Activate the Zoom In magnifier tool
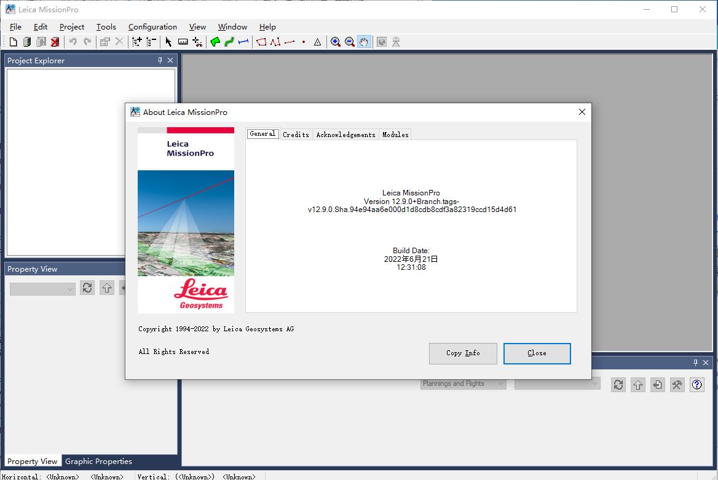 [336, 42]
